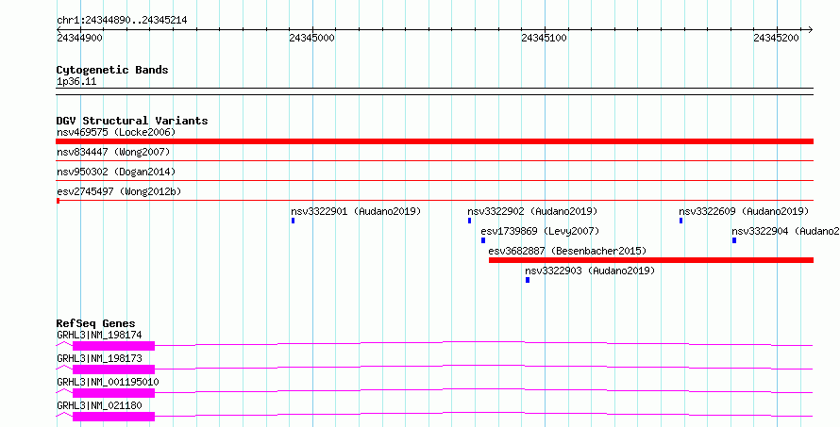
Task: Click the nsv469575 (Locke2006) thick red bar
Action: click(434, 141)
